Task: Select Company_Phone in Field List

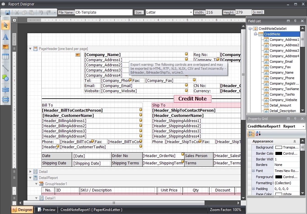Action: click(282, 78)
